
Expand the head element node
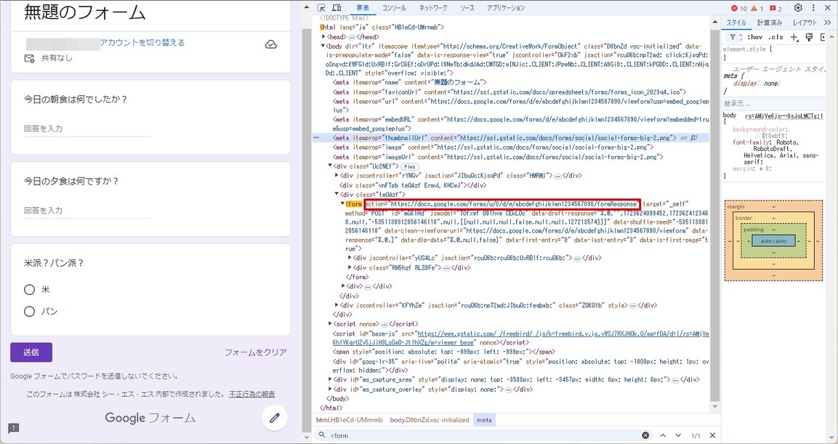323,37
